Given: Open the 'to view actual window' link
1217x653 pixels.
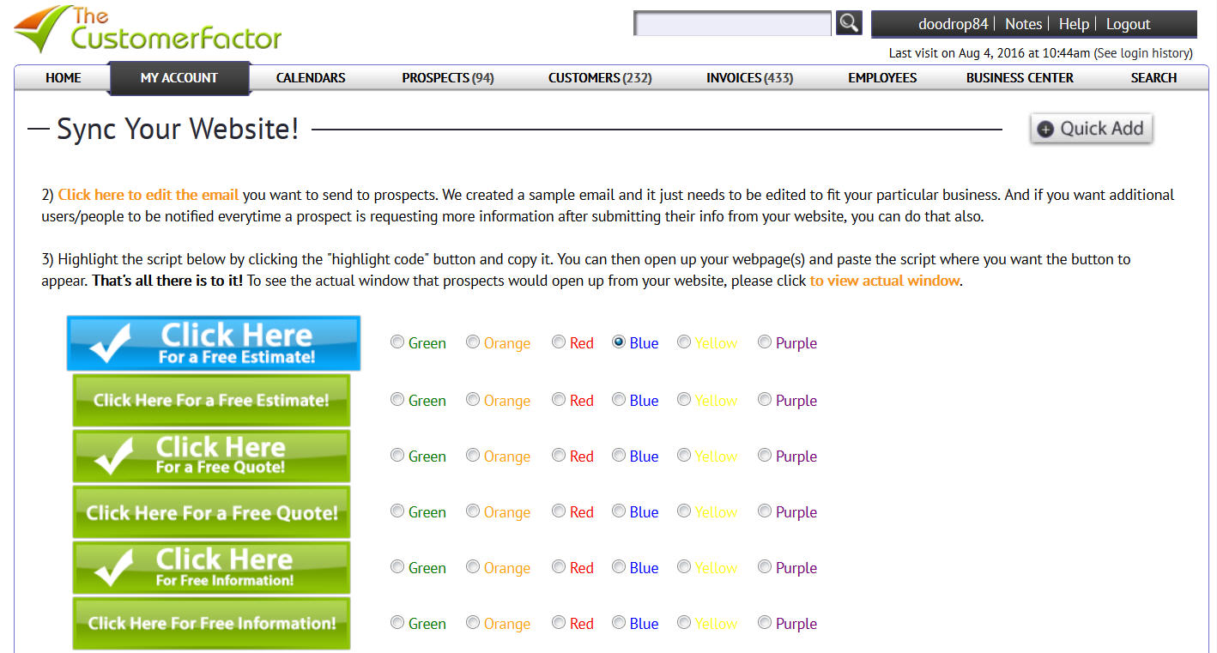Looking at the screenshot, I should point(884,281).
